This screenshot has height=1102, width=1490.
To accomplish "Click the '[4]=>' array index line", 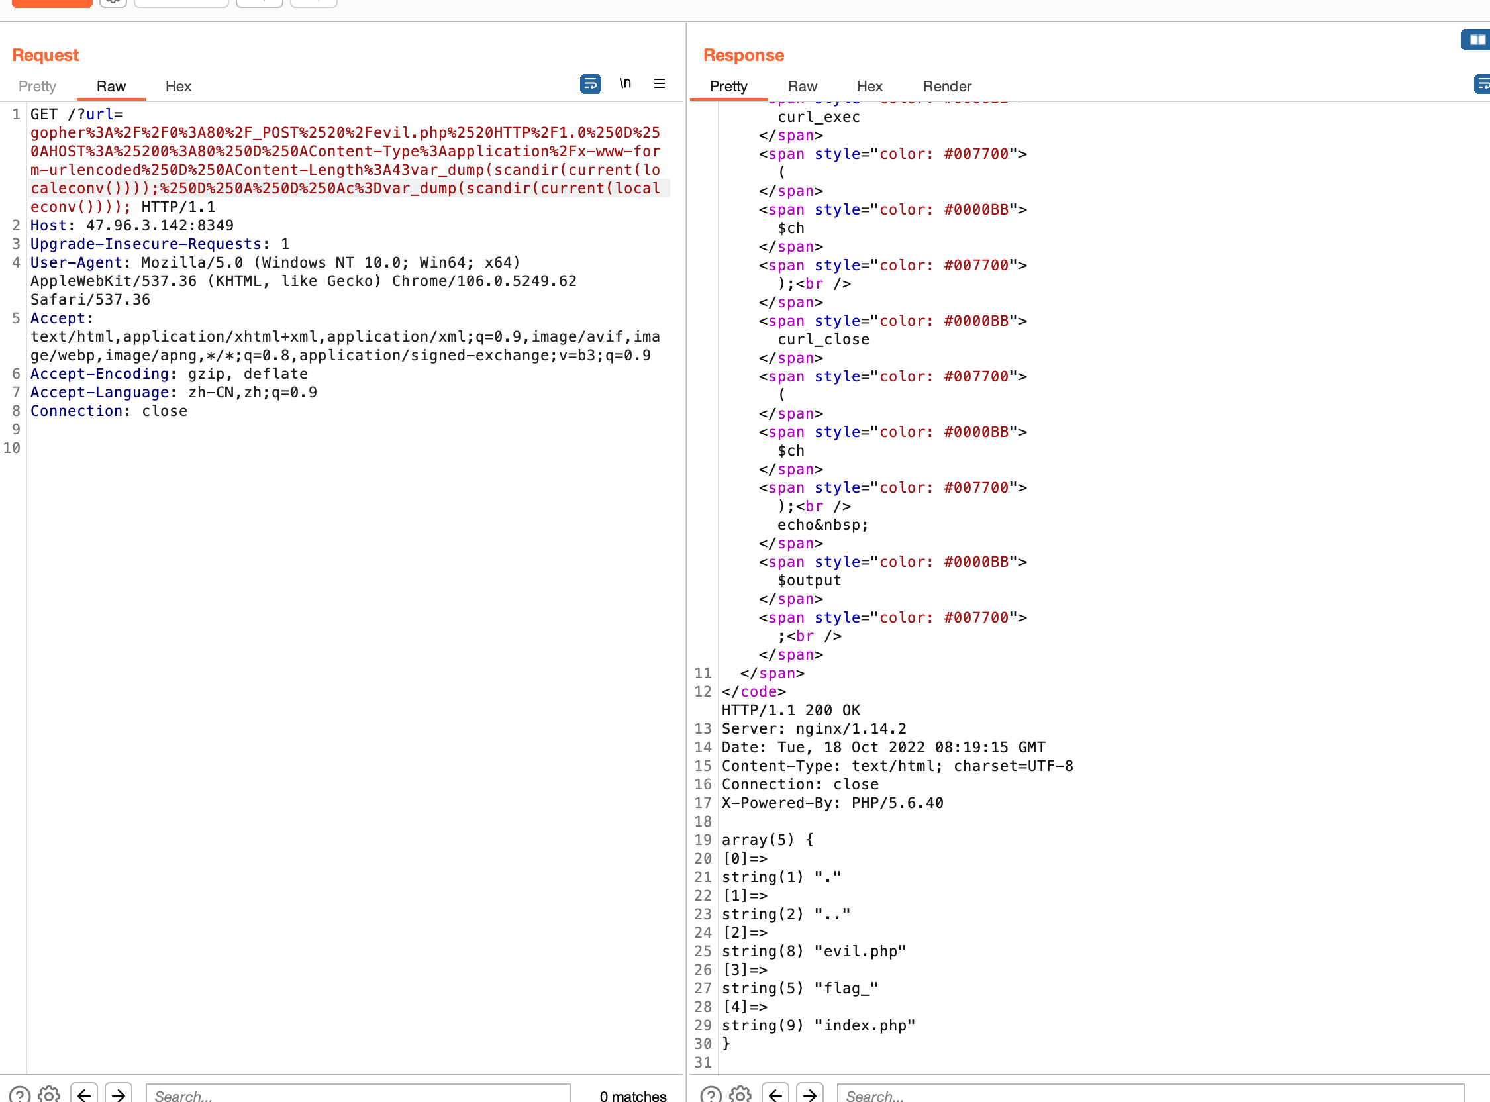I will 745,1007.
